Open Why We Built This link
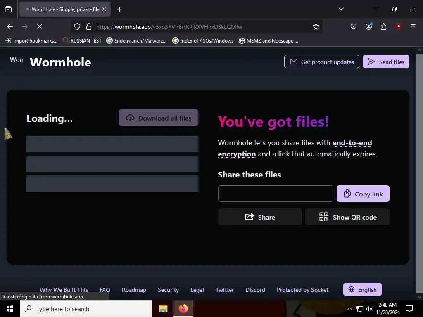 coord(64,290)
